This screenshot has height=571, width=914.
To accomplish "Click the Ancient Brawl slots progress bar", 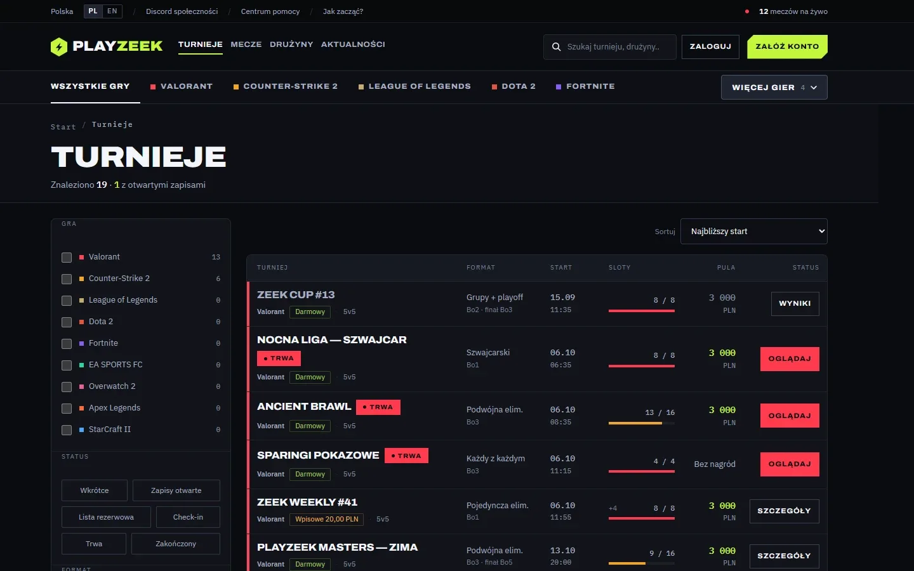I will pos(642,423).
